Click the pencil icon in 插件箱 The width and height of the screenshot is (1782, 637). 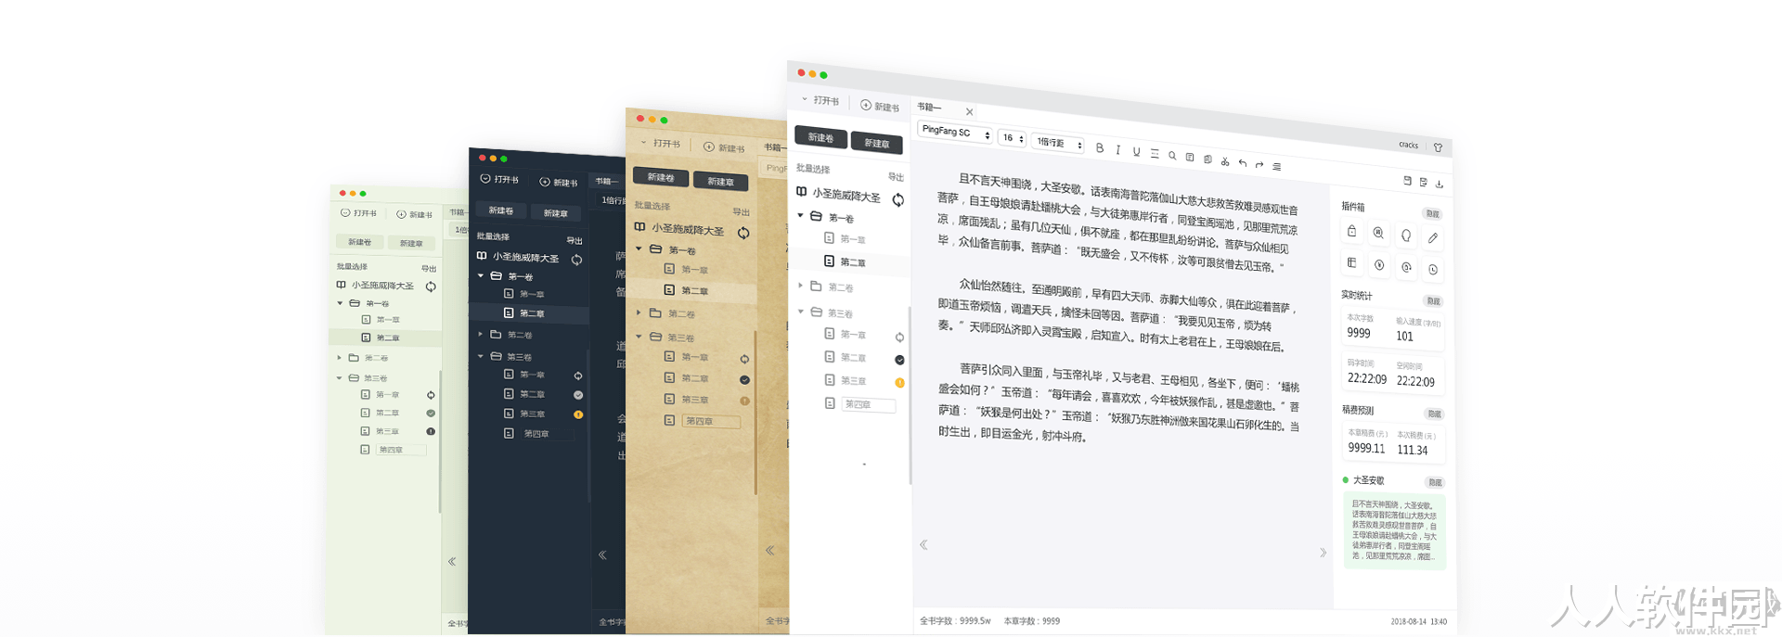tap(1433, 238)
